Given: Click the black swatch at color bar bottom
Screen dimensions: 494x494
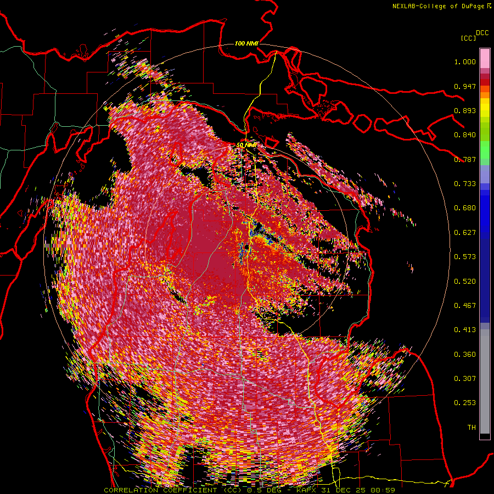Looking at the screenshot, I should coord(485,436).
